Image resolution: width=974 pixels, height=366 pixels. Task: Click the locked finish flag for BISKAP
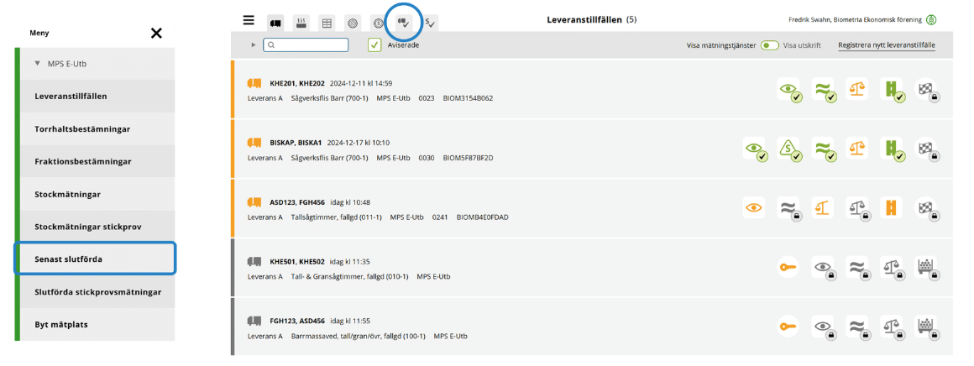tap(927, 149)
